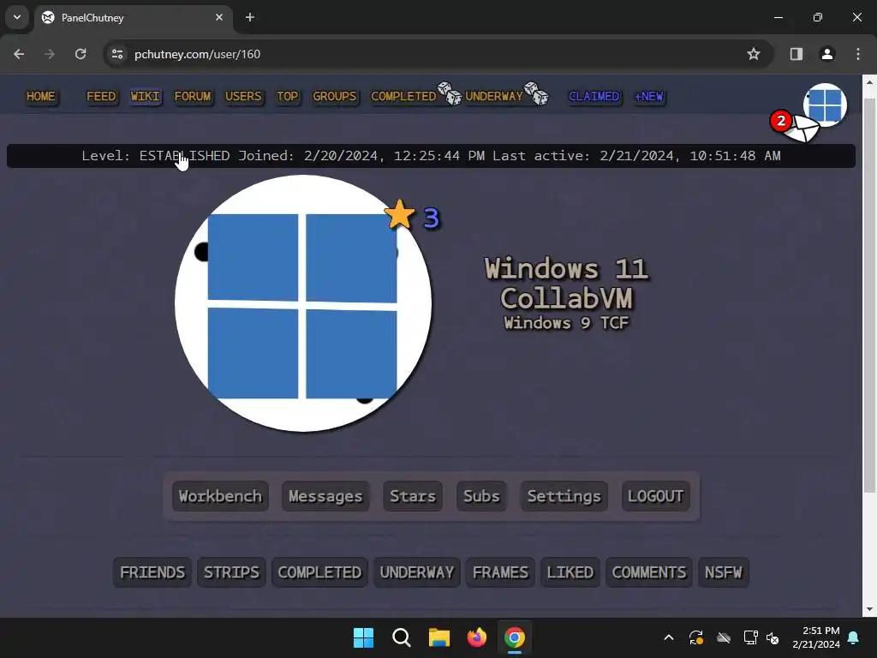Screen dimensions: 877x658
Task: Click the OneDrive tray icon
Action: coord(724,637)
